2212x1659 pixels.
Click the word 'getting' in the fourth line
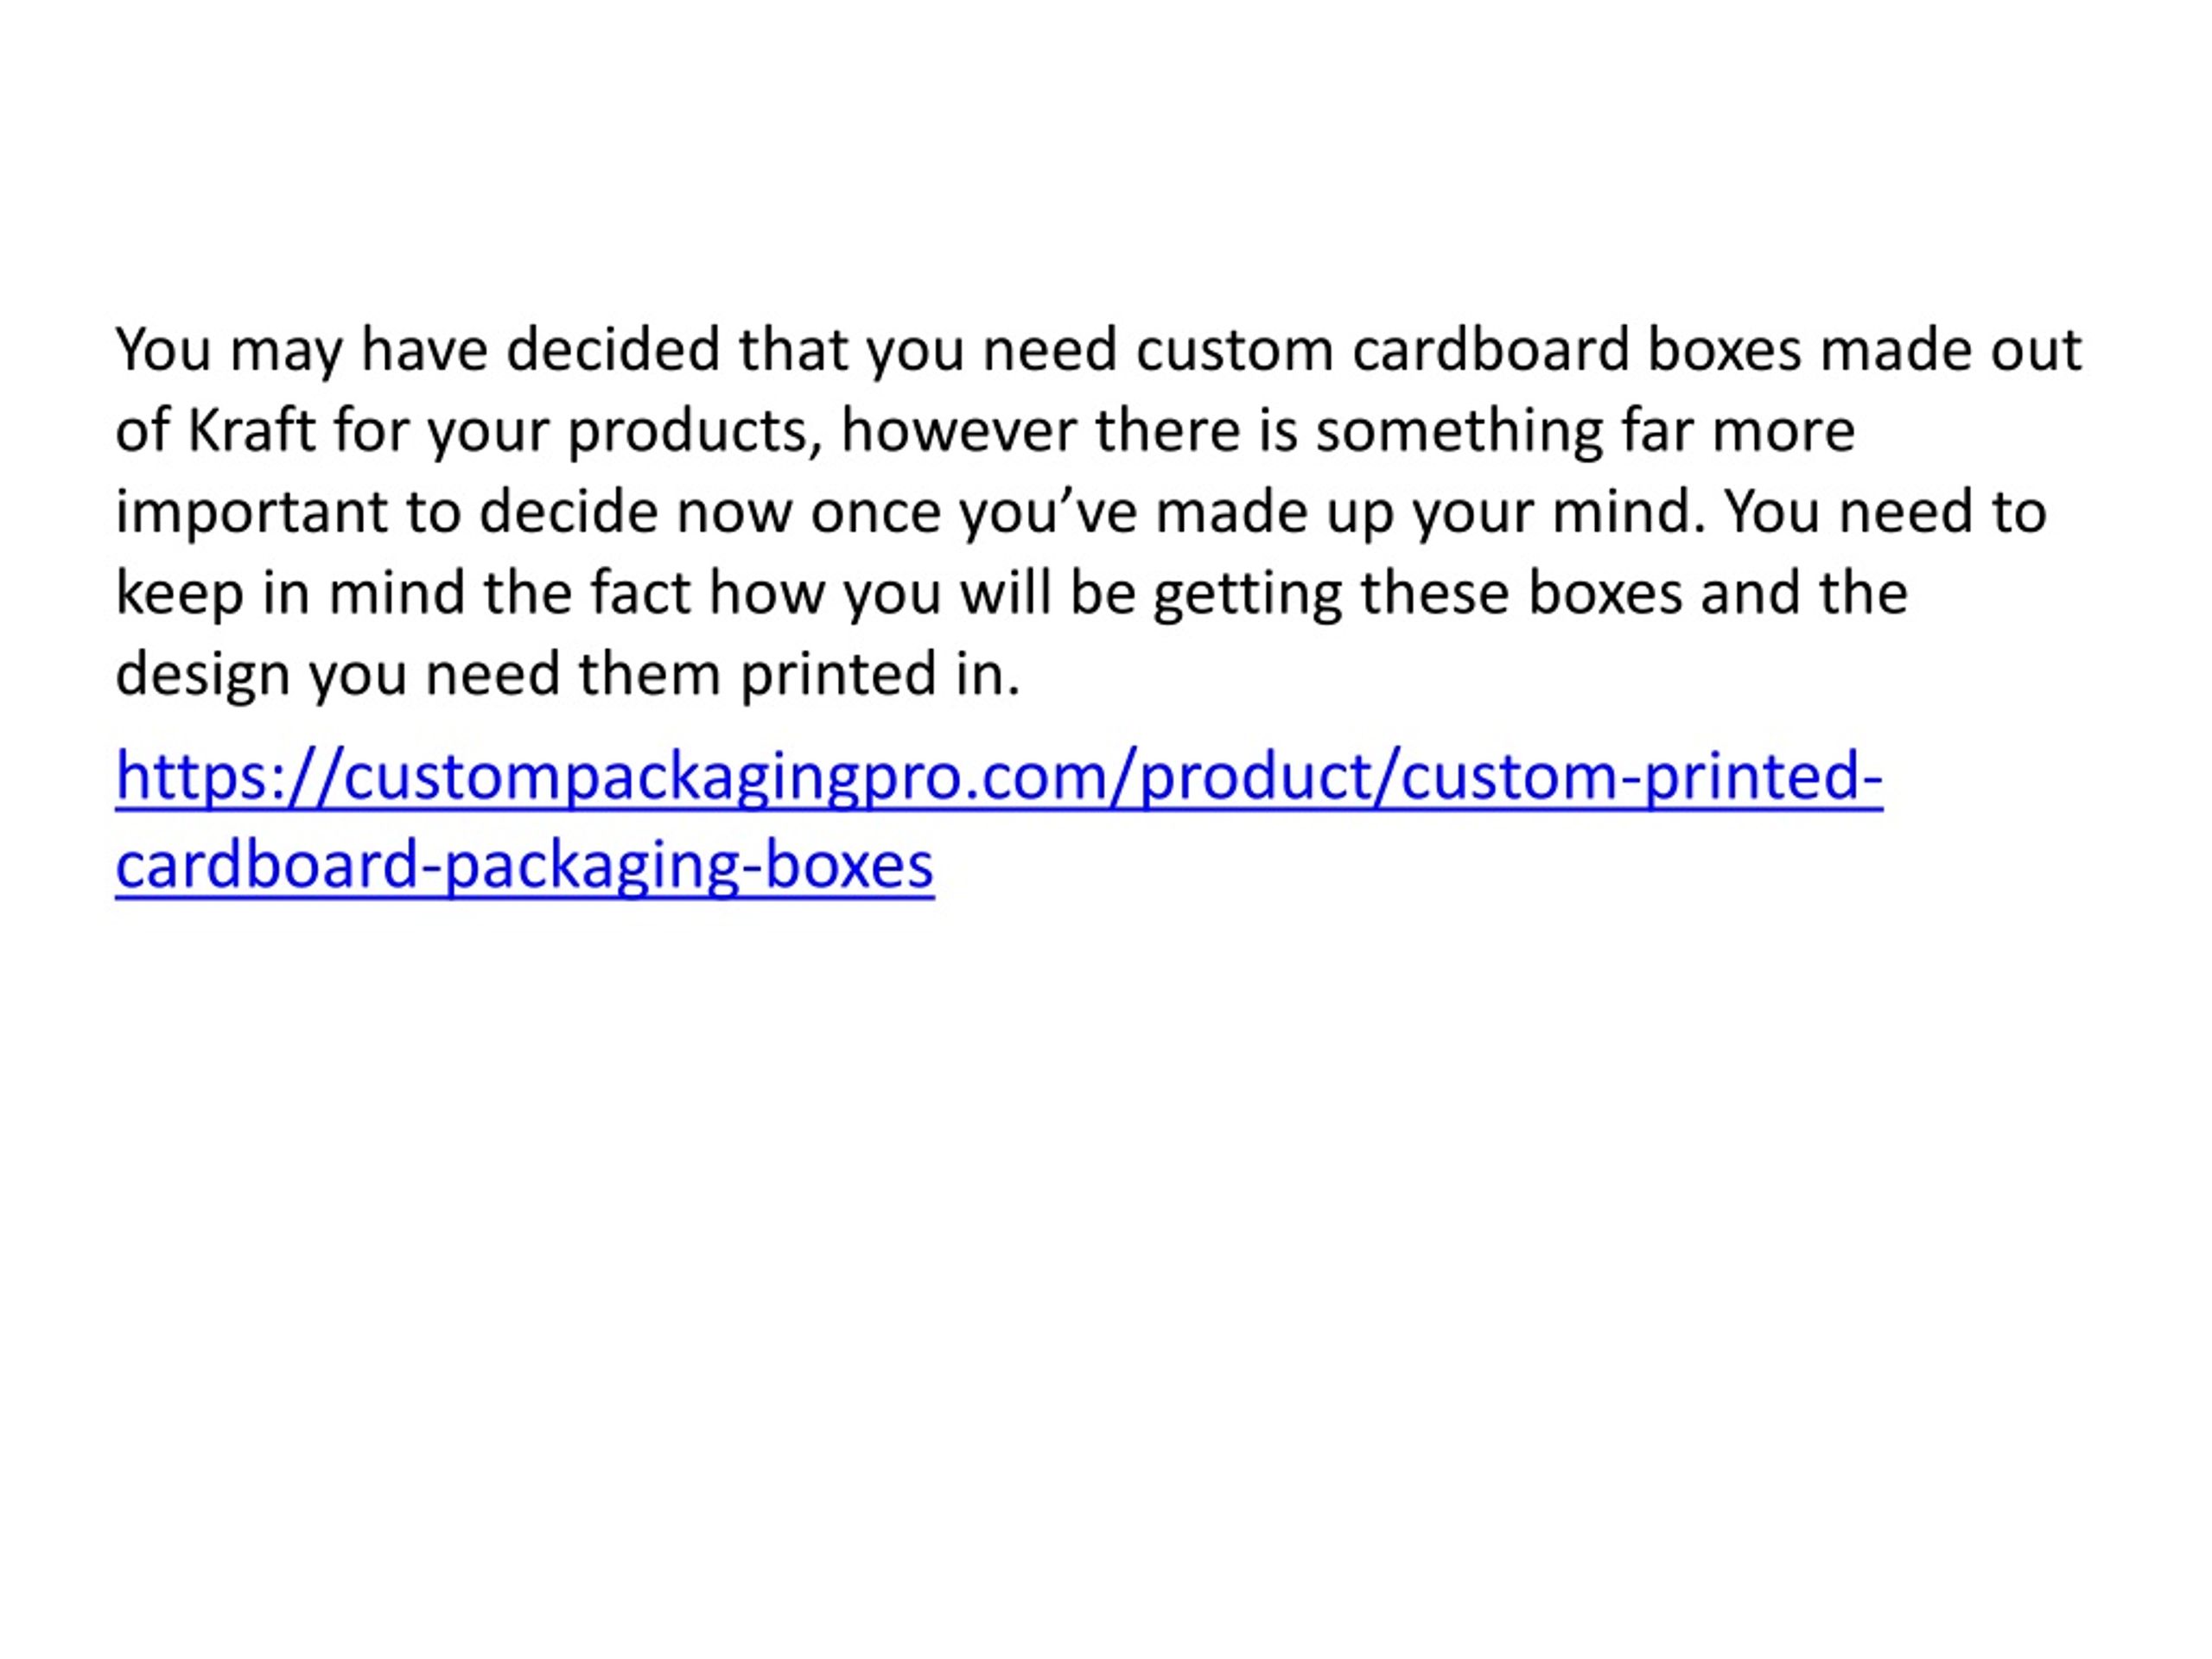(x=1248, y=594)
